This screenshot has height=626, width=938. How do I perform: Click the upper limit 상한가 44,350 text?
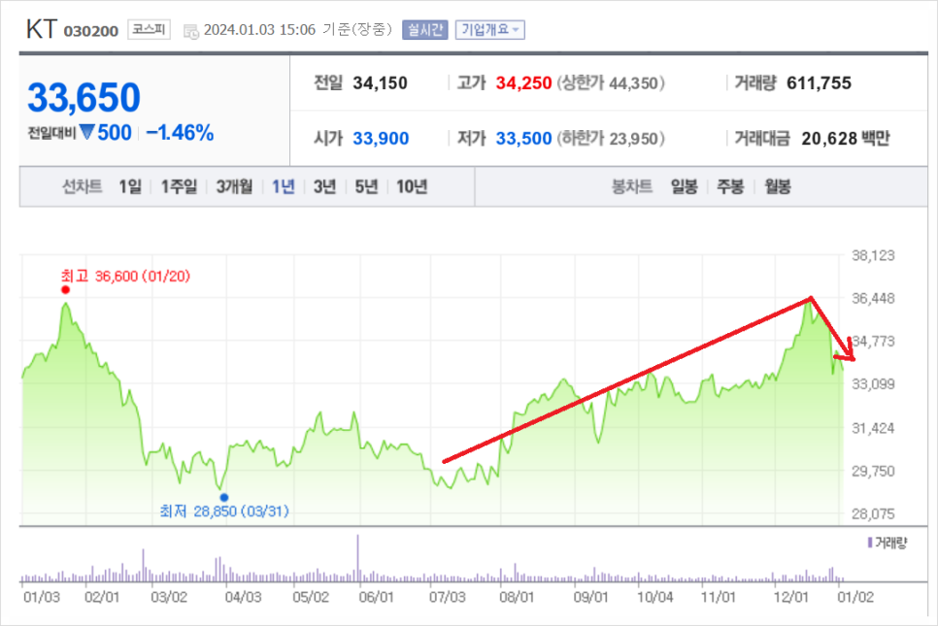[611, 83]
